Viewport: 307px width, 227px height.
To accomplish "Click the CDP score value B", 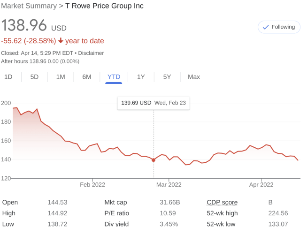I will pyautogui.click(x=270, y=202).
